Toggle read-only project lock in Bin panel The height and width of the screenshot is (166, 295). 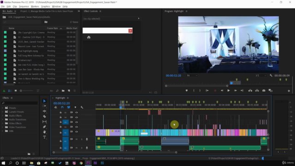(x=4, y=91)
